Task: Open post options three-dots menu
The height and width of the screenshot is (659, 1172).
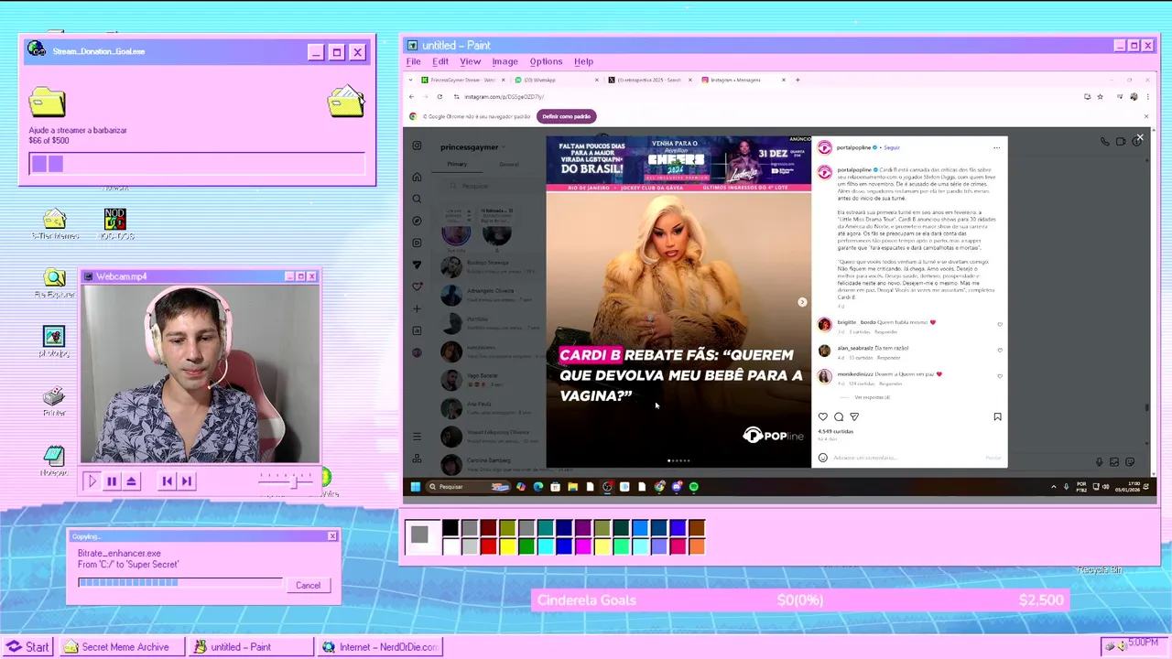Action: point(996,147)
